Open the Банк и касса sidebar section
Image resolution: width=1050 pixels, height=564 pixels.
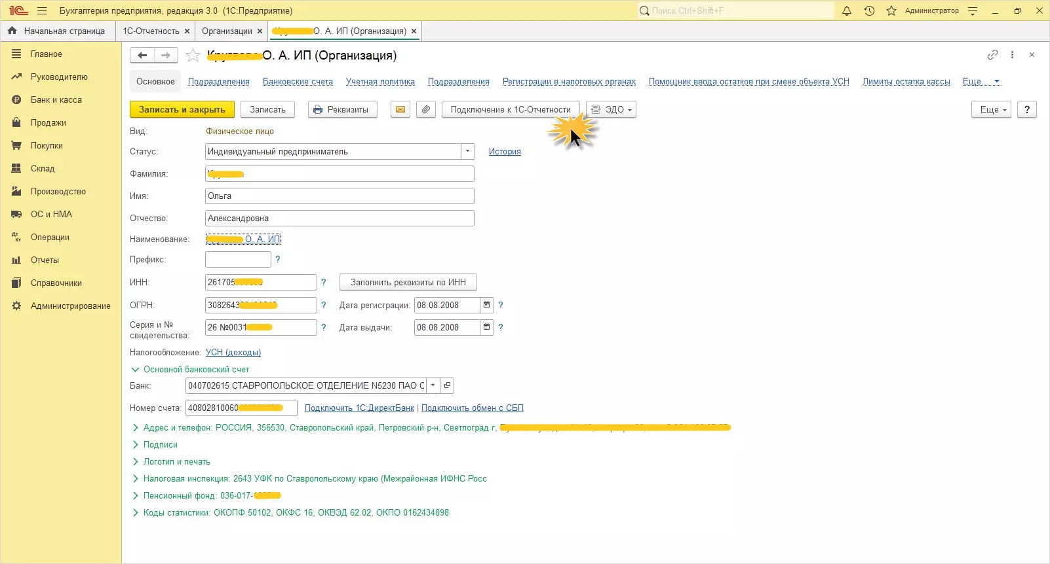click(x=56, y=100)
